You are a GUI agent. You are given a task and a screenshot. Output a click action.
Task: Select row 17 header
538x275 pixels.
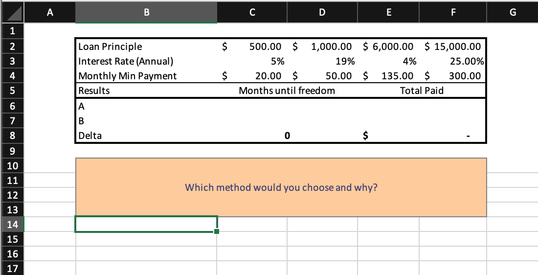(12, 268)
